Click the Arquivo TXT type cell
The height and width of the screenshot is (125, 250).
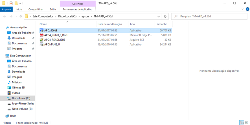(137, 40)
